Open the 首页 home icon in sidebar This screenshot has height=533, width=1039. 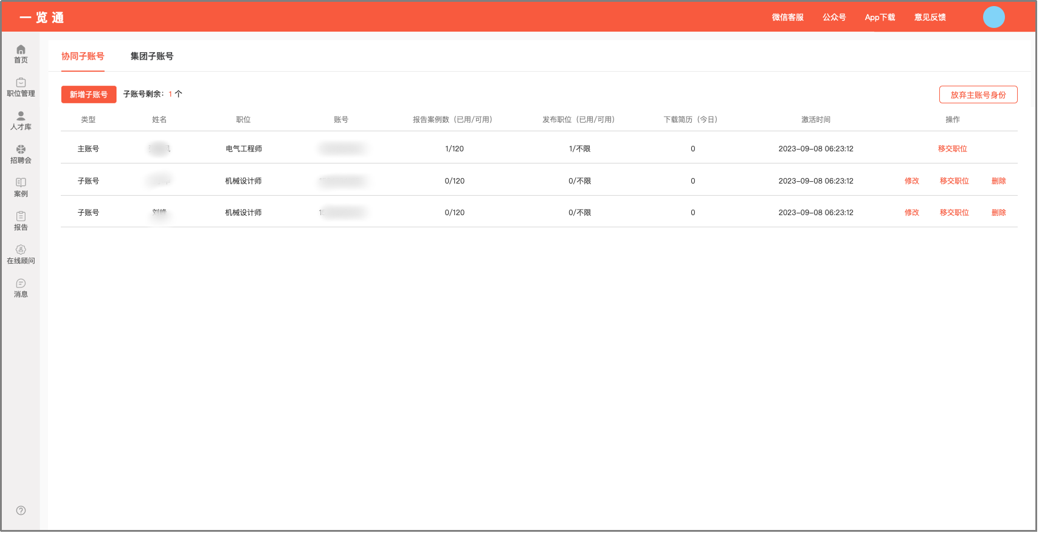21,54
